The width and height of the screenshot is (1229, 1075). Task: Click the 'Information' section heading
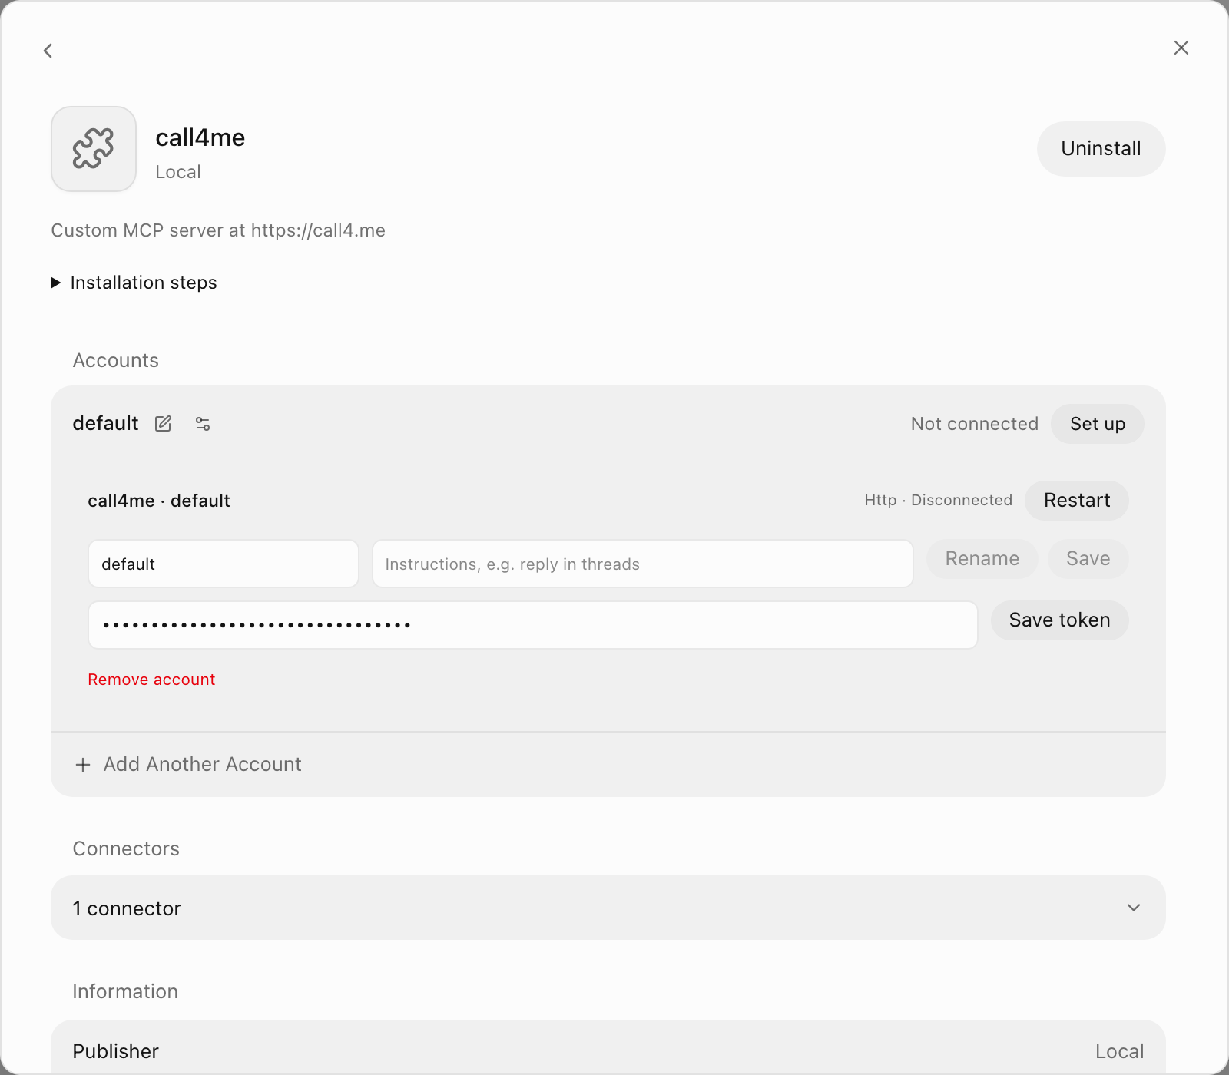click(125, 991)
